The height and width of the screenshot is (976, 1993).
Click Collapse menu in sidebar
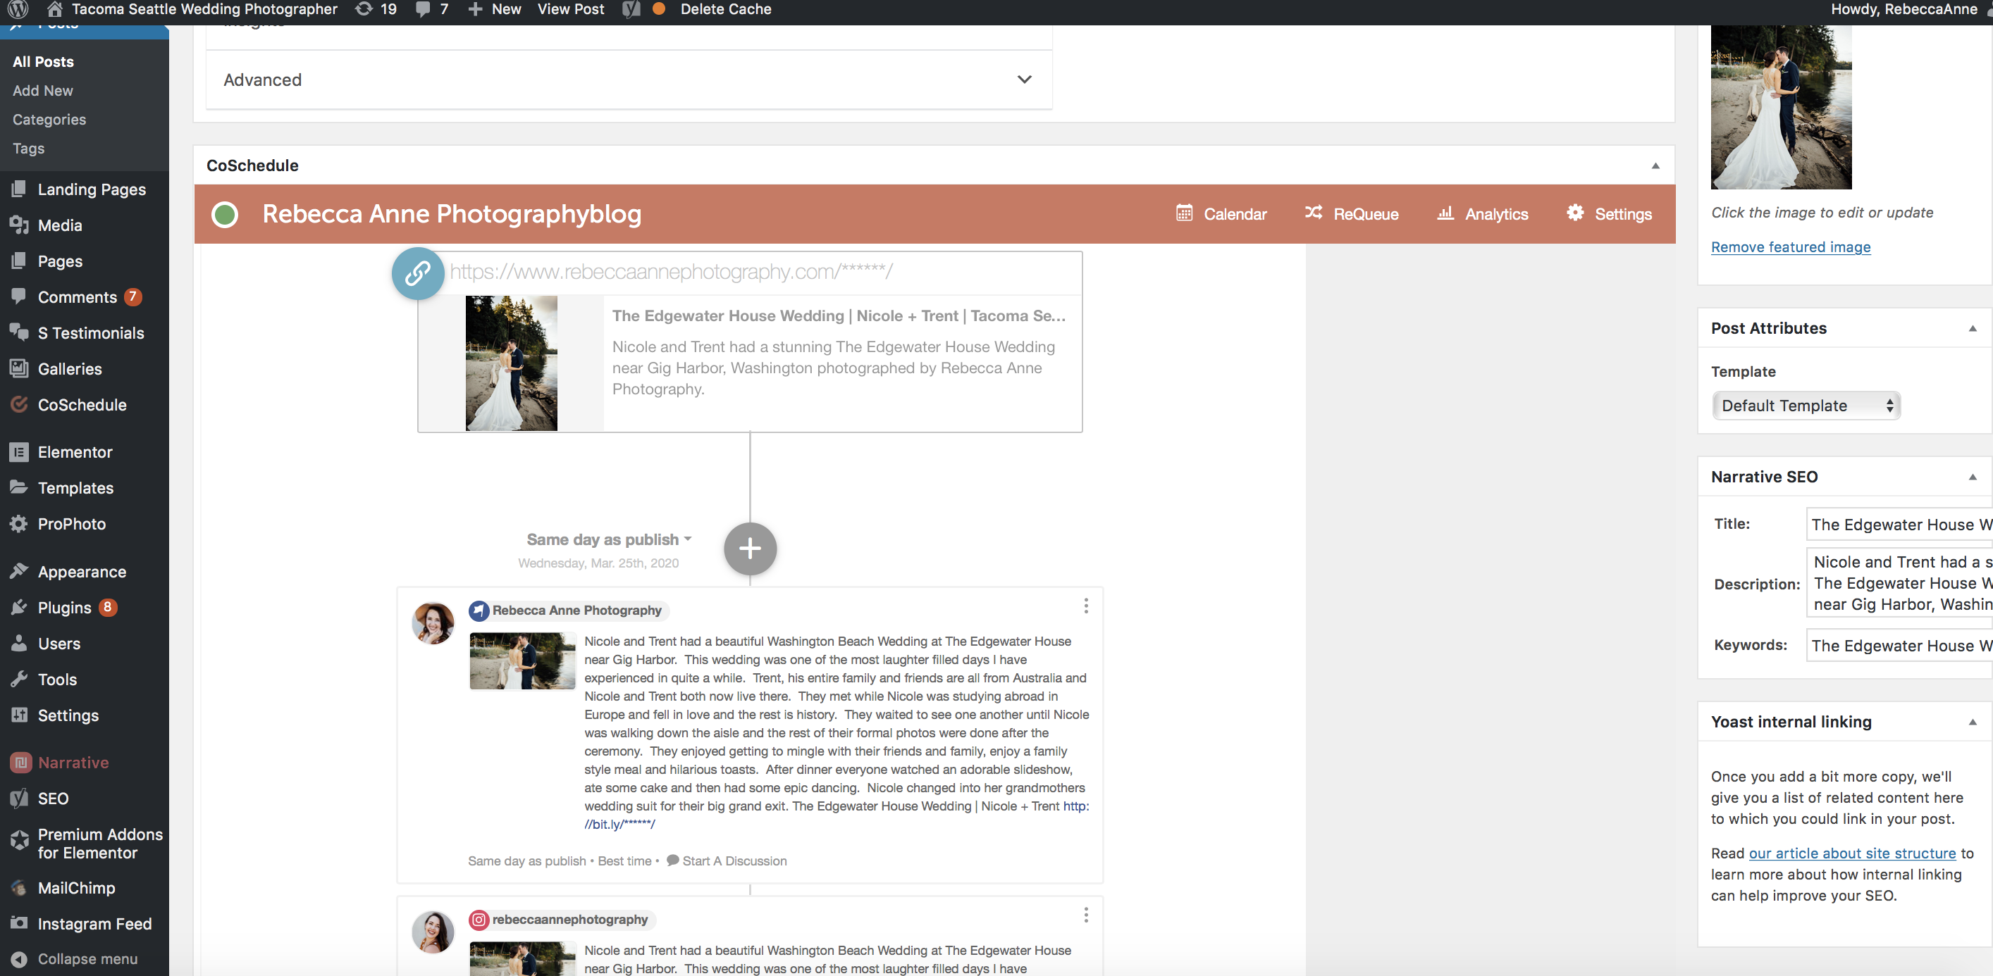pos(74,959)
